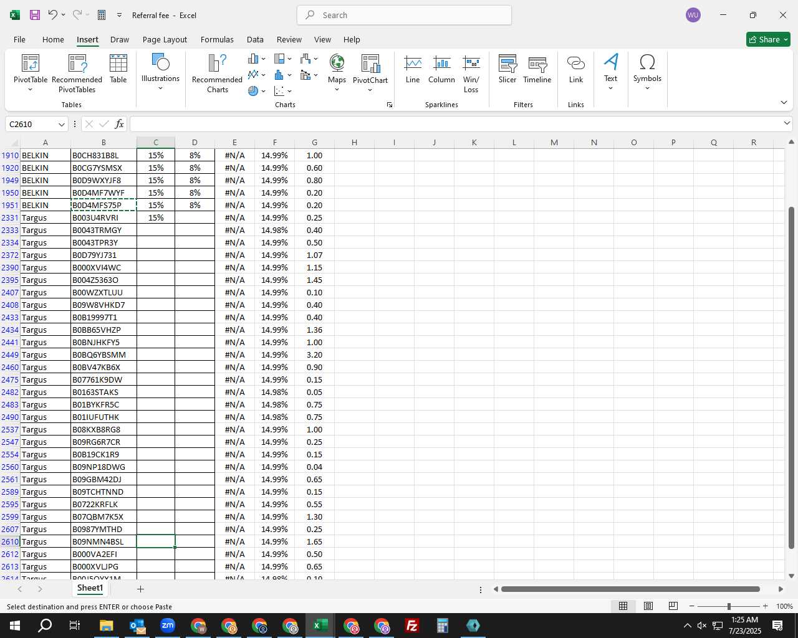Select column C header
Image resolution: width=798 pixels, height=638 pixels.
[156, 143]
